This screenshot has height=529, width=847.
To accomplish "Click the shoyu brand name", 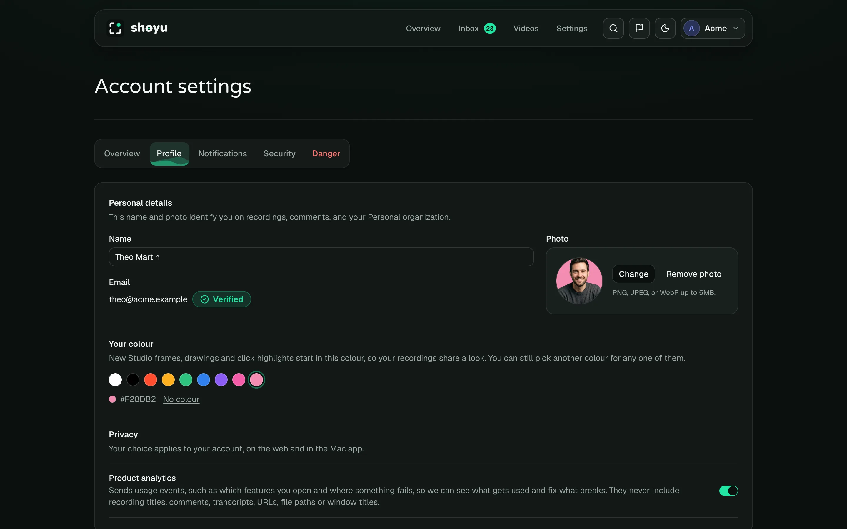I will tap(149, 28).
